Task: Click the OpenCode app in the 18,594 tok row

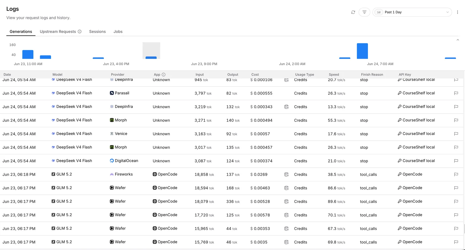Action: [x=165, y=188]
